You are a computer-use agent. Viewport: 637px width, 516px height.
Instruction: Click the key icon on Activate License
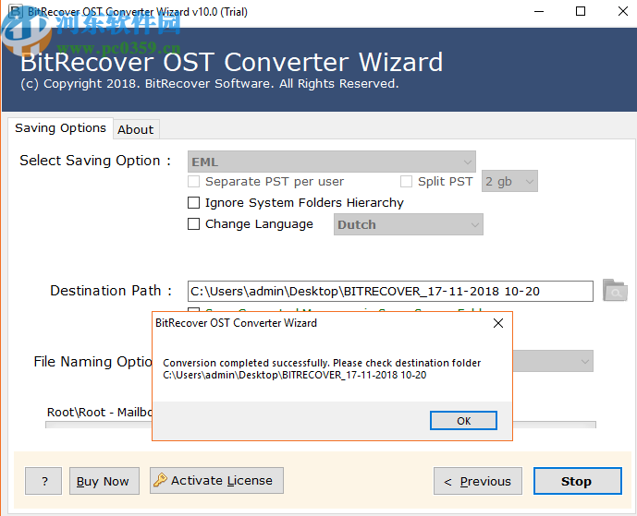click(x=160, y=480)
